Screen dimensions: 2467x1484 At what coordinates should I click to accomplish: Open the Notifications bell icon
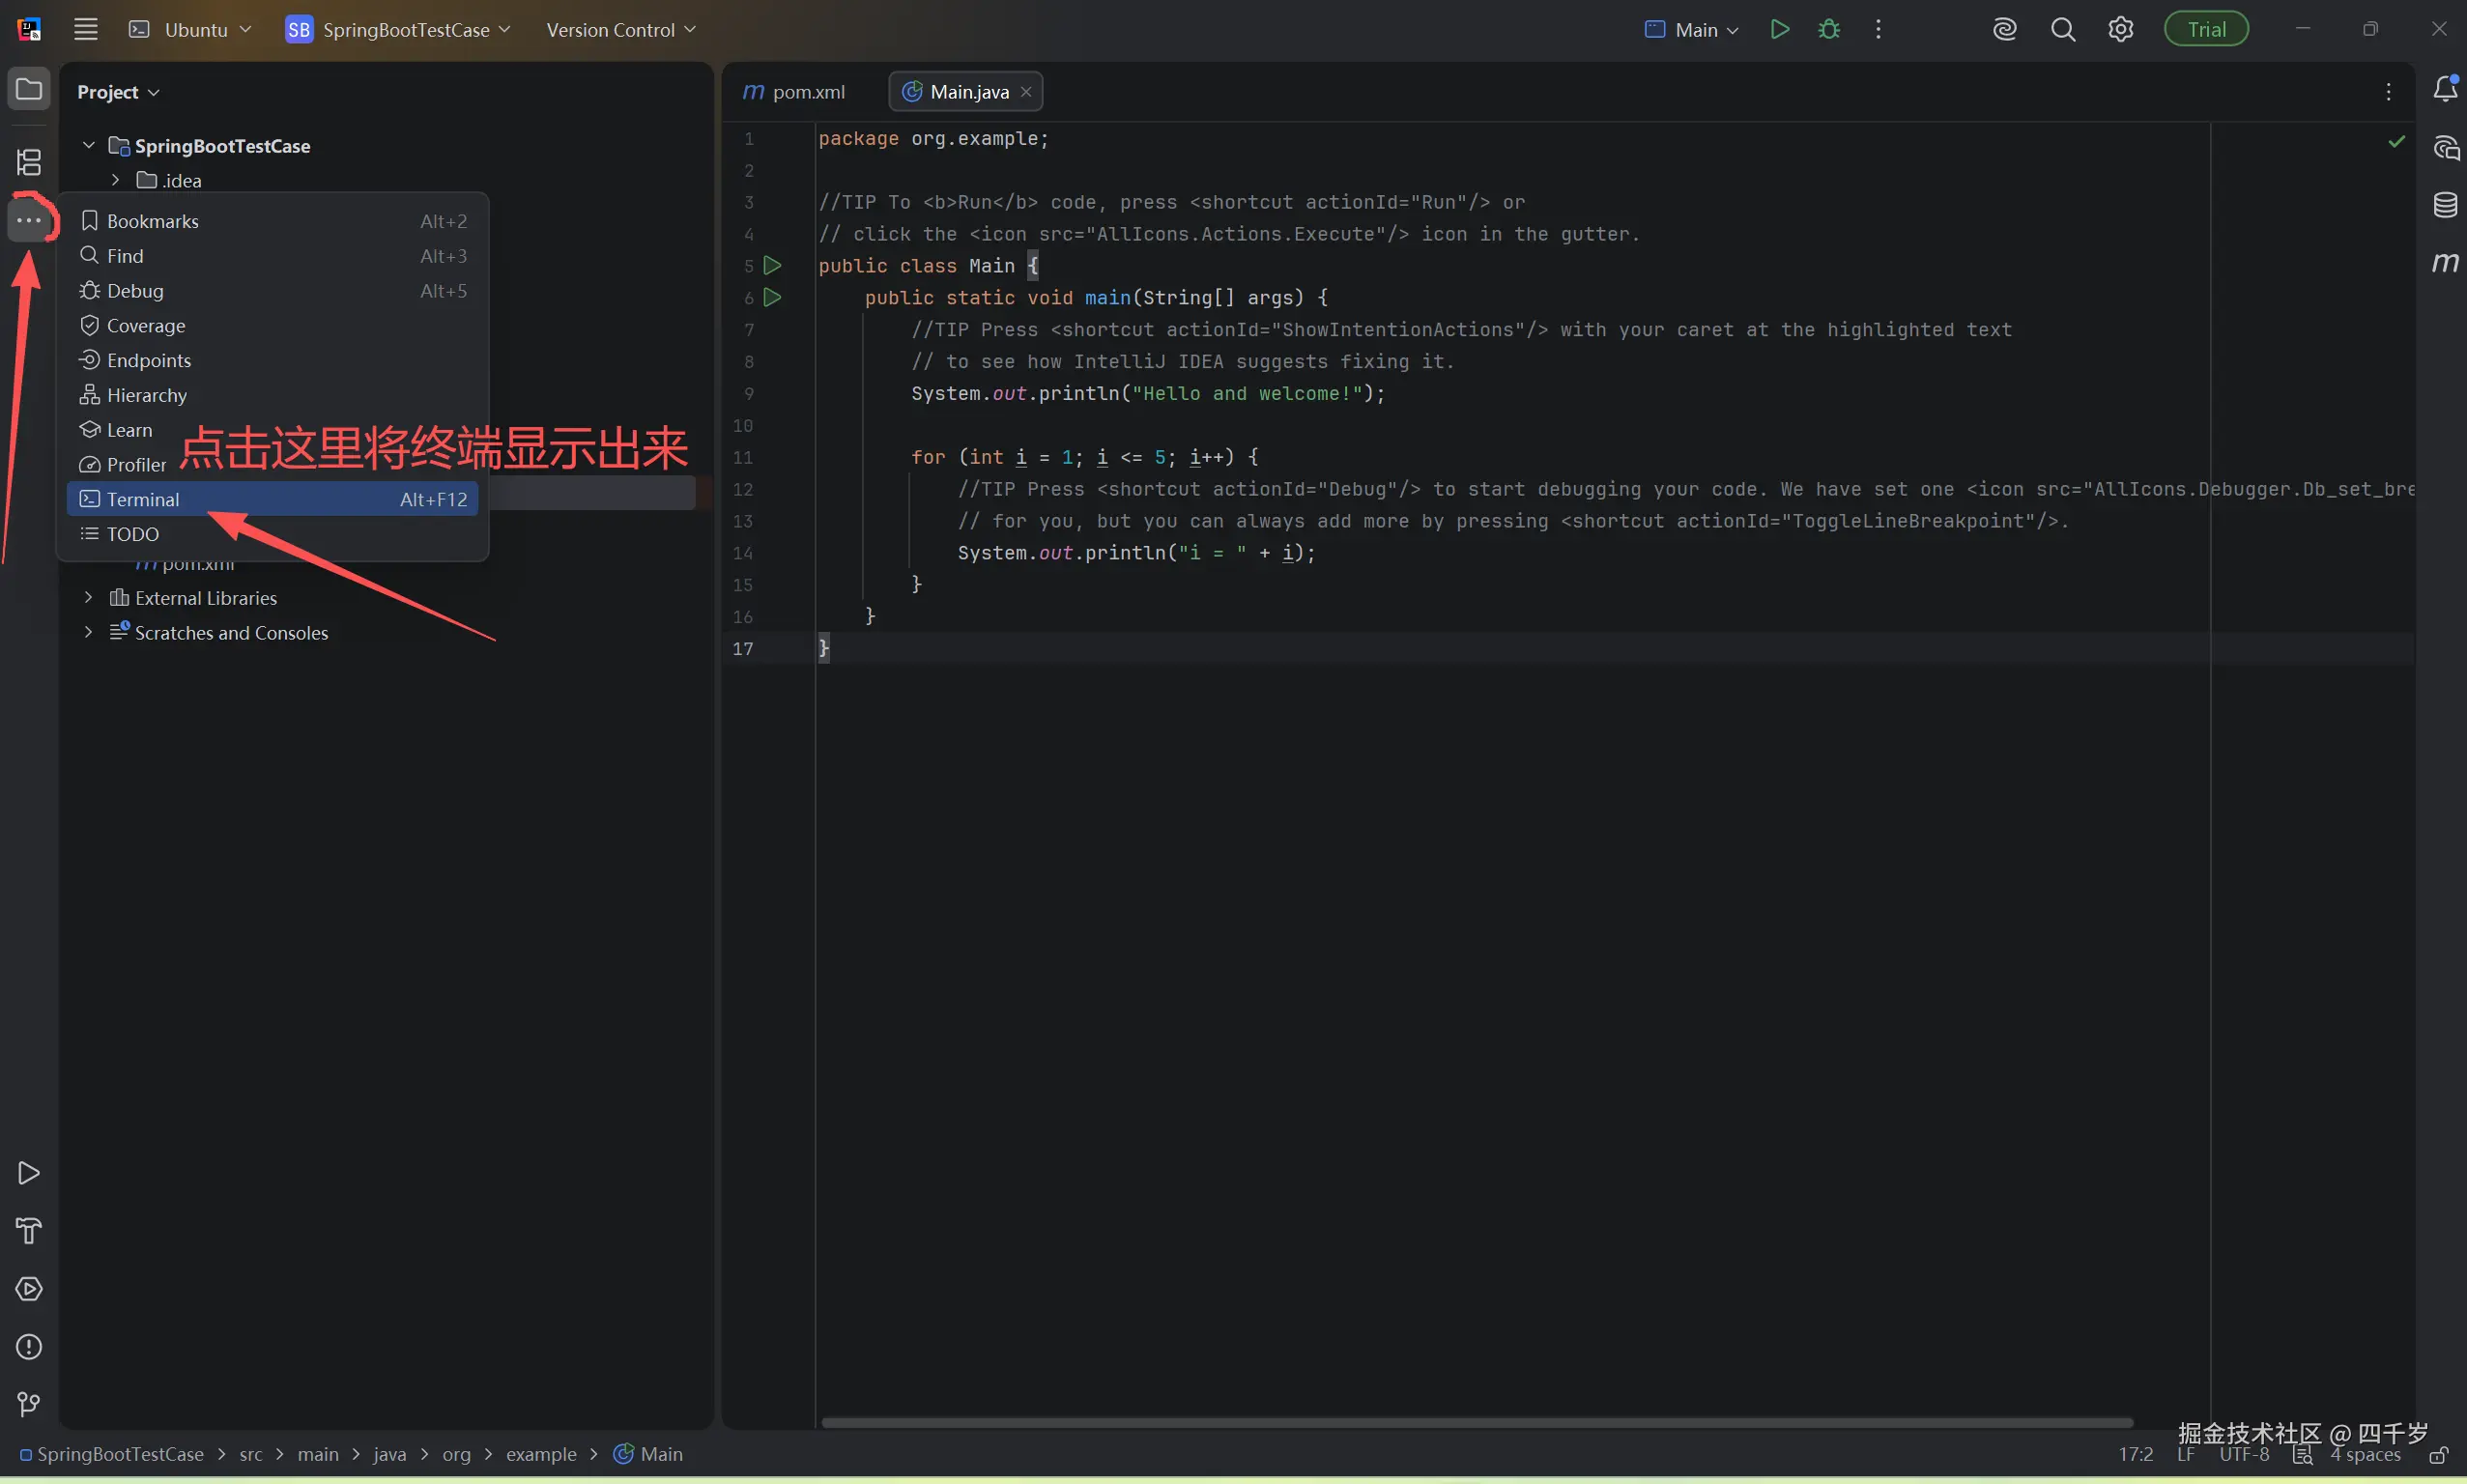(2445, 89)
